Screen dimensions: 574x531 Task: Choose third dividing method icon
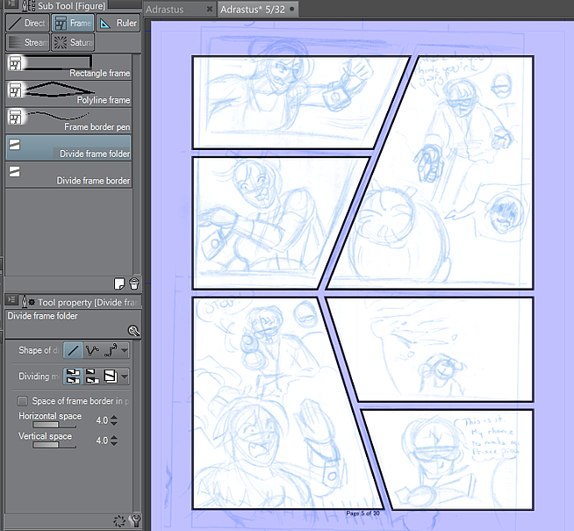click(x=111, y=377)
